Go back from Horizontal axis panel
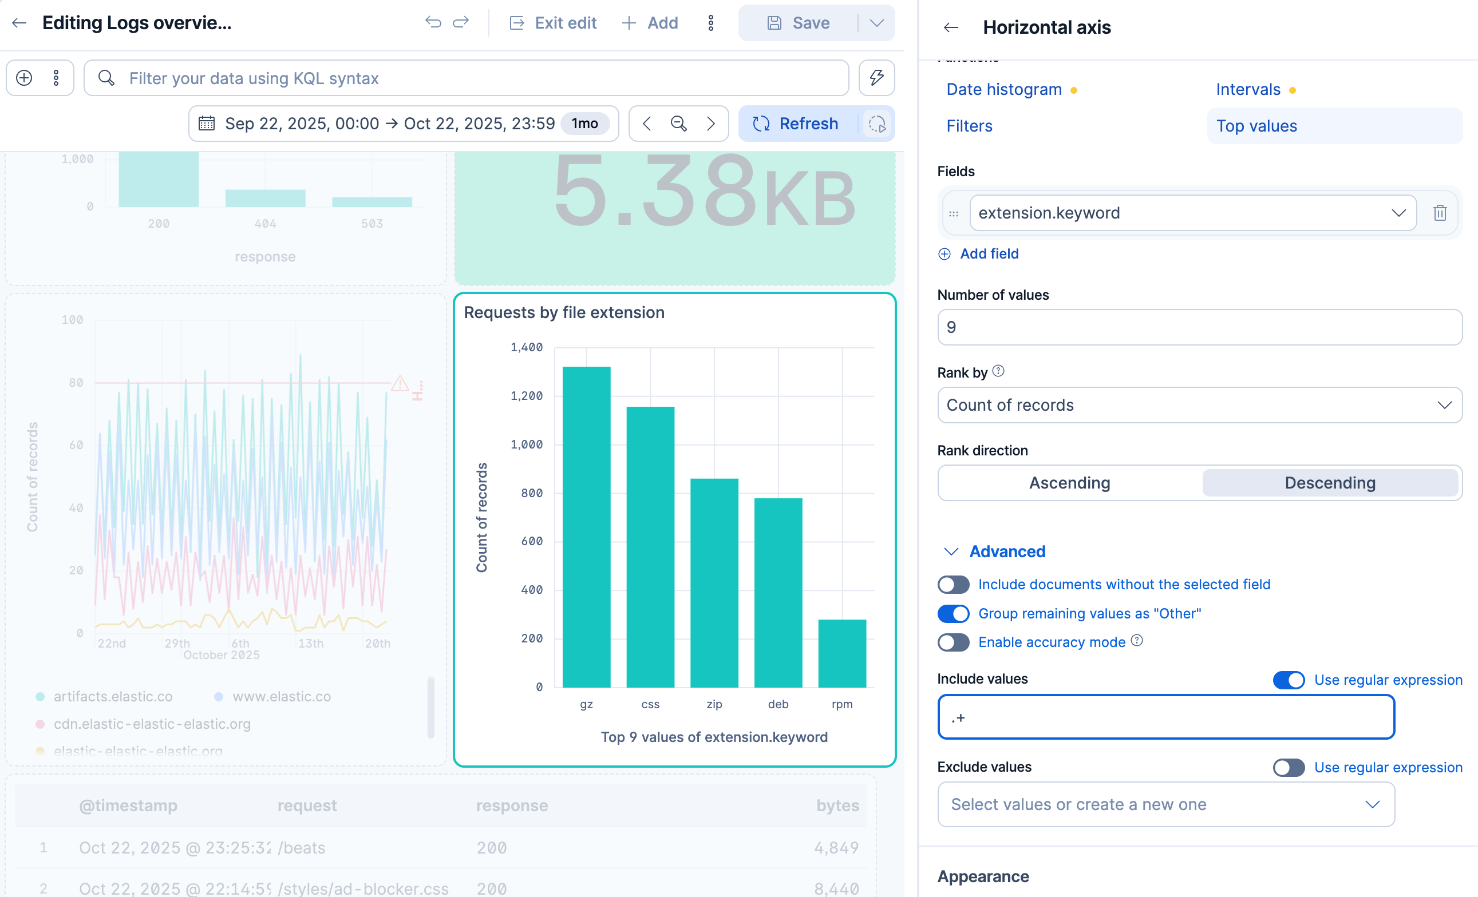Image resolution: width=1478 pixels, height=897 pixels. point(951,27)
